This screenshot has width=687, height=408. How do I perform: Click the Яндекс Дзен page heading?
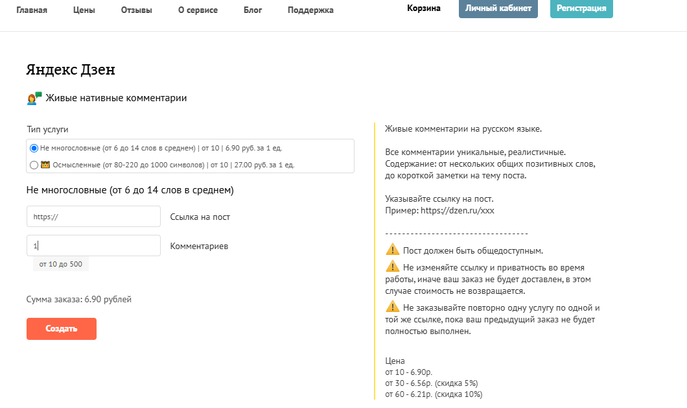pyautogui.click(x=71, y=70)
